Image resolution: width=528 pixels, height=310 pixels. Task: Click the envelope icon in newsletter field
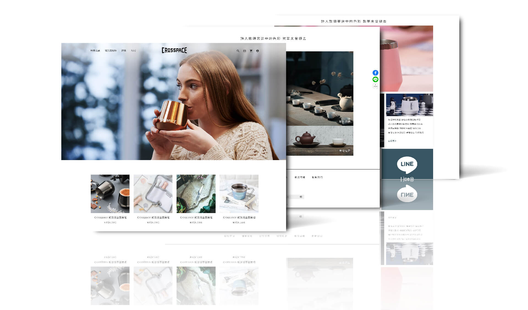click(x=301, y=197)
